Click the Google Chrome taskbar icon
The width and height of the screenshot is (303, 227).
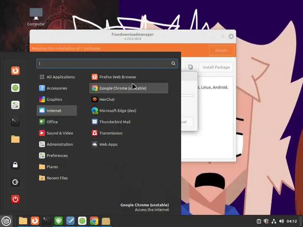click(x=94, y=221)
